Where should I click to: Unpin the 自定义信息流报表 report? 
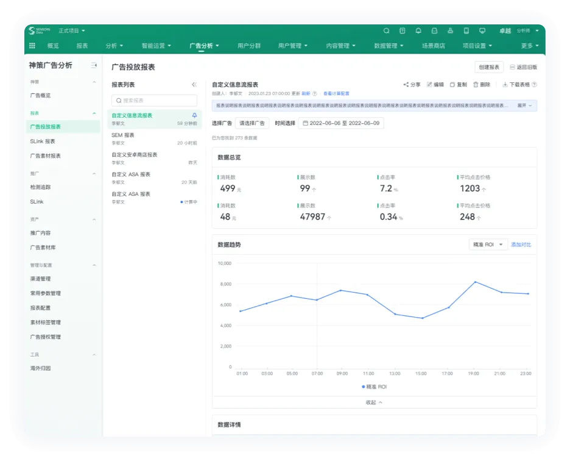[x=194, y=115]
